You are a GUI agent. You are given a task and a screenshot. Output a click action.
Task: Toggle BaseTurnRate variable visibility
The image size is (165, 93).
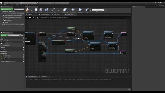tap(23, 55)
